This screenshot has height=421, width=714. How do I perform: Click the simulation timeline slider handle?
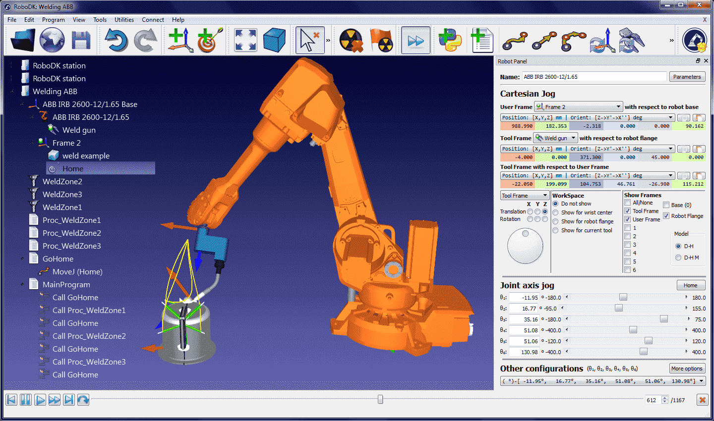tap(380, 399)
